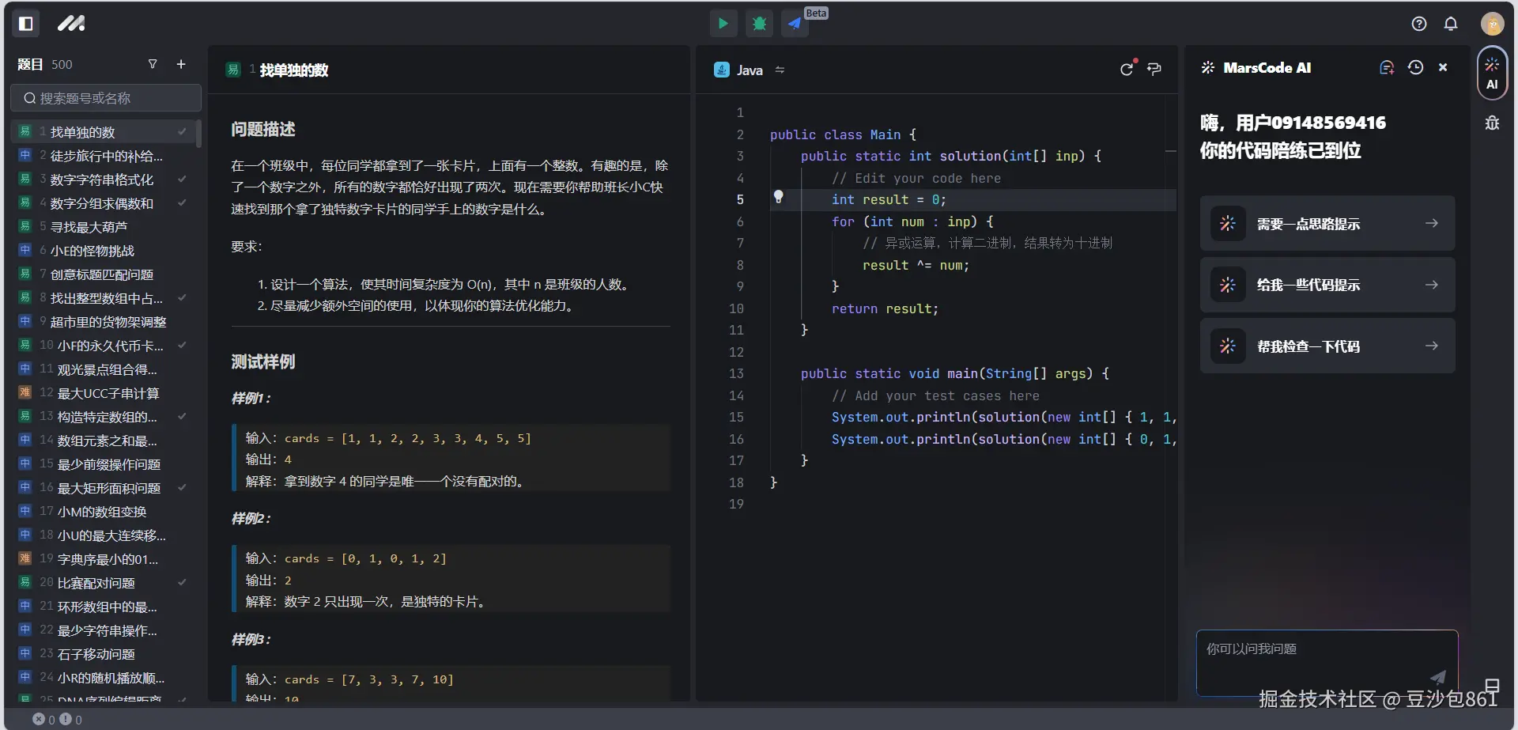This screenshot has height=730, width=1518.
Task: Click the reset code icon in editor
Action: click(1127, 70)
